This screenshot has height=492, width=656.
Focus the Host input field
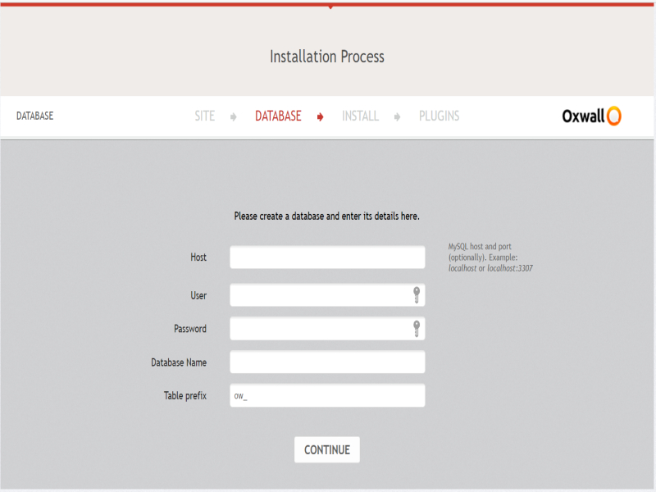(327, 257)
